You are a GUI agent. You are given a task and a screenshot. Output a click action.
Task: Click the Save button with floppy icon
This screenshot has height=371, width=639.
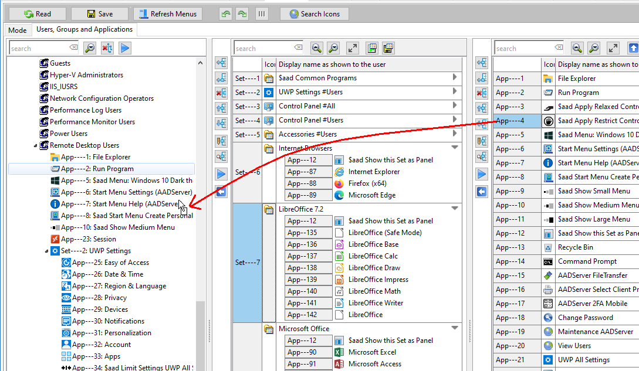(99, 13)
